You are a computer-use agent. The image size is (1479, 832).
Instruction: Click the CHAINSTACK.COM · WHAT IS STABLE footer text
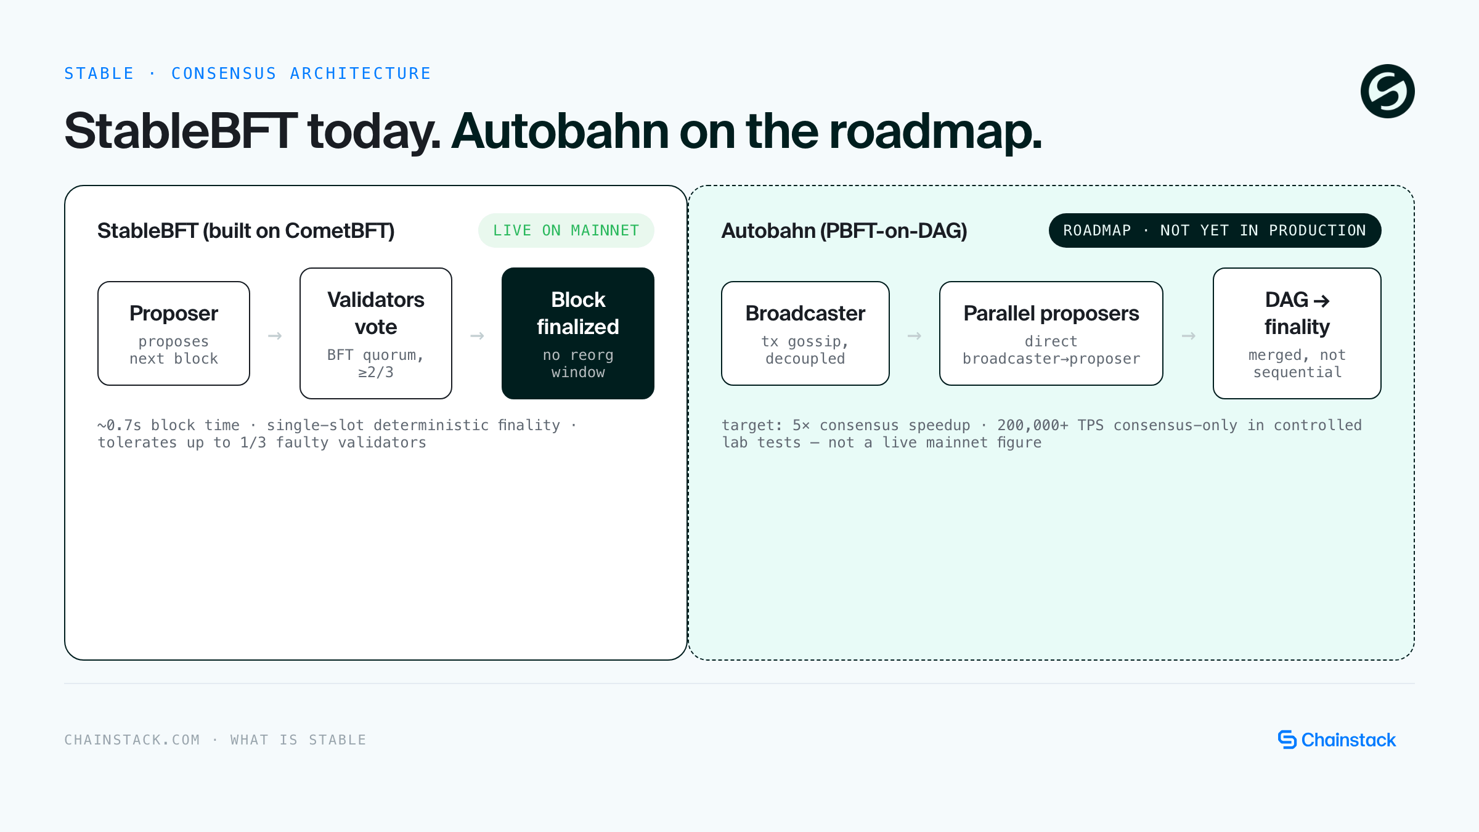215,740
